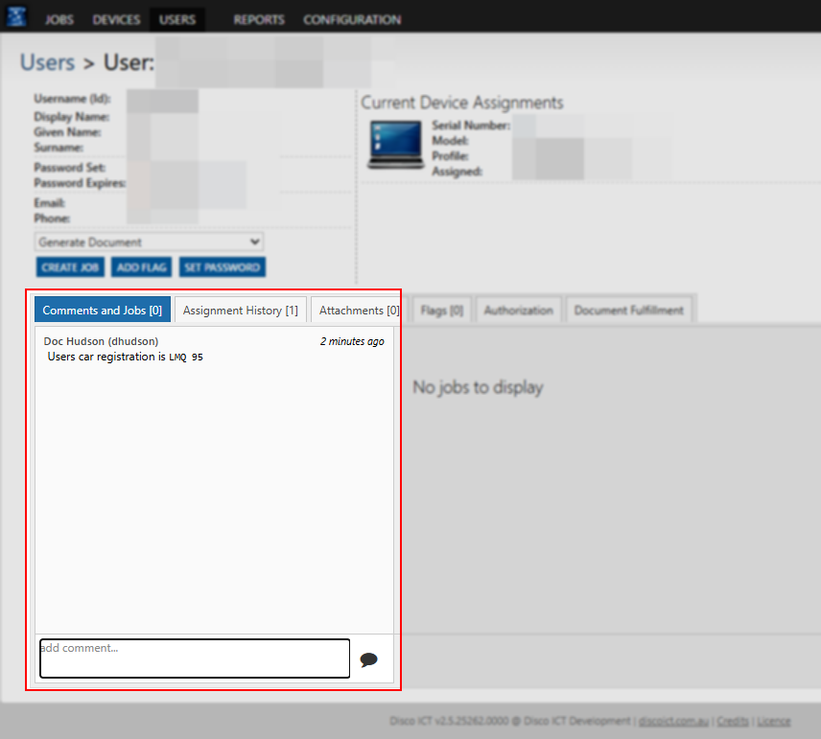Viewport: 821px width, 739px height.
Task: Open the Jobs menu
Action: [59, 19]
